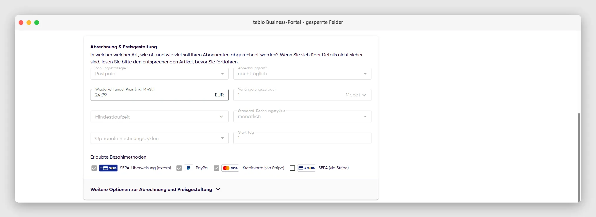Click the Kreditkarte (via Stripe) label
The width and height of the screenshot is (596, 217).
click(x=263, y=168)
